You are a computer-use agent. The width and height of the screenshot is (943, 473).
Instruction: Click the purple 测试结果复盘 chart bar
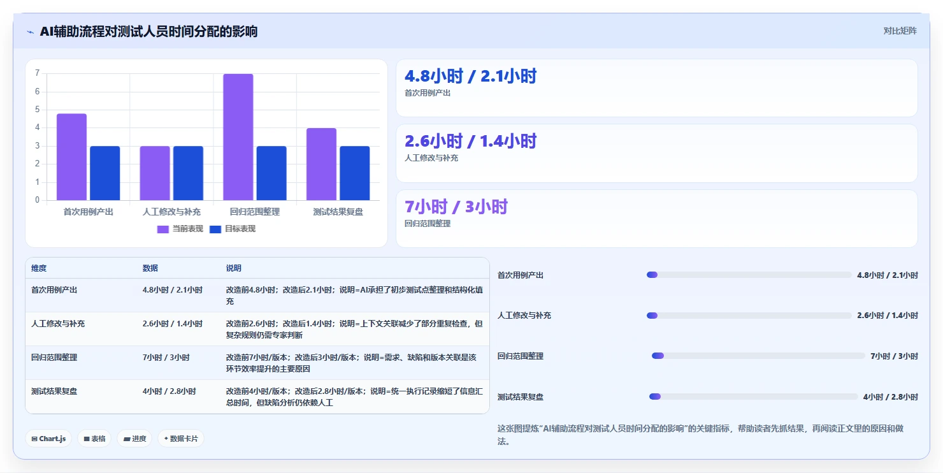(x=321, y=164)
